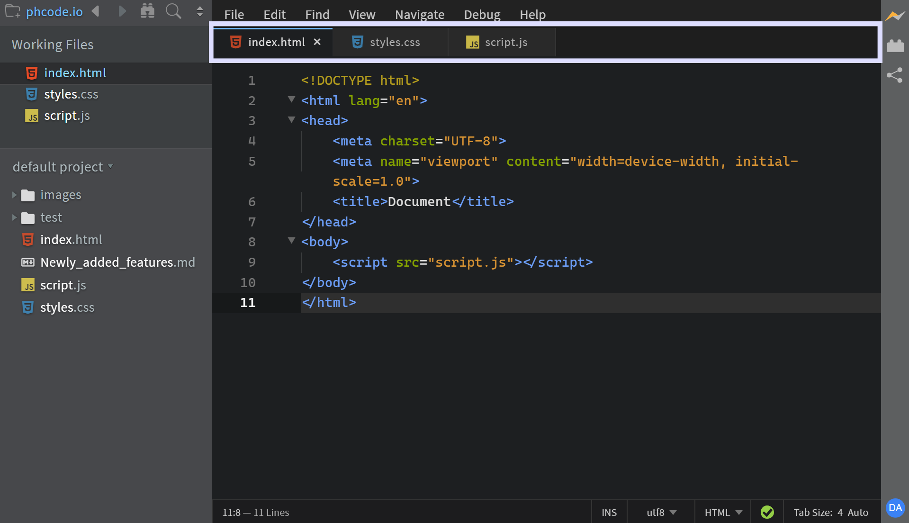Click the green checkmark lint status icon
909x523 pixels.
pyautogui.click(x=767, y=512)
